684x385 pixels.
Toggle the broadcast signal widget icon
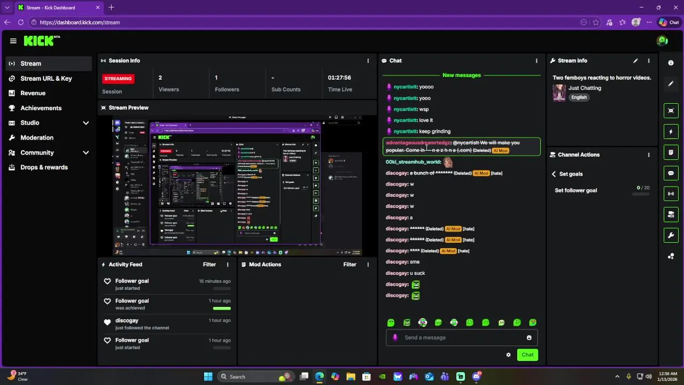tap(671, 194)
